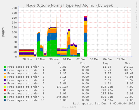This screenshot has width=139, height=110.
Task: Click the '04 Dec' x-axis label
Action: click(108, 59)
